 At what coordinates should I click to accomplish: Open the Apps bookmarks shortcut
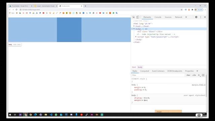(12, 13)
